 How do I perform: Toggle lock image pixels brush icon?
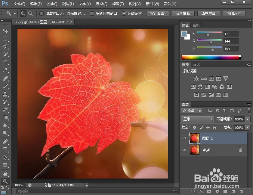pos(201,128)
